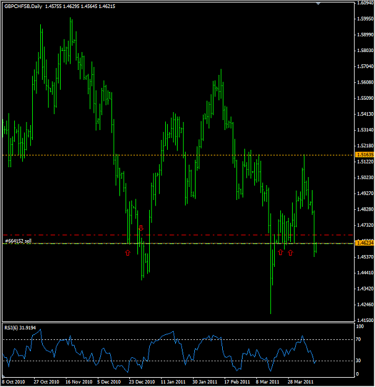This screenshot has height=387, width=375.
Task: Click the 8 Oct 2010 date label
Action: coord(14,382)
